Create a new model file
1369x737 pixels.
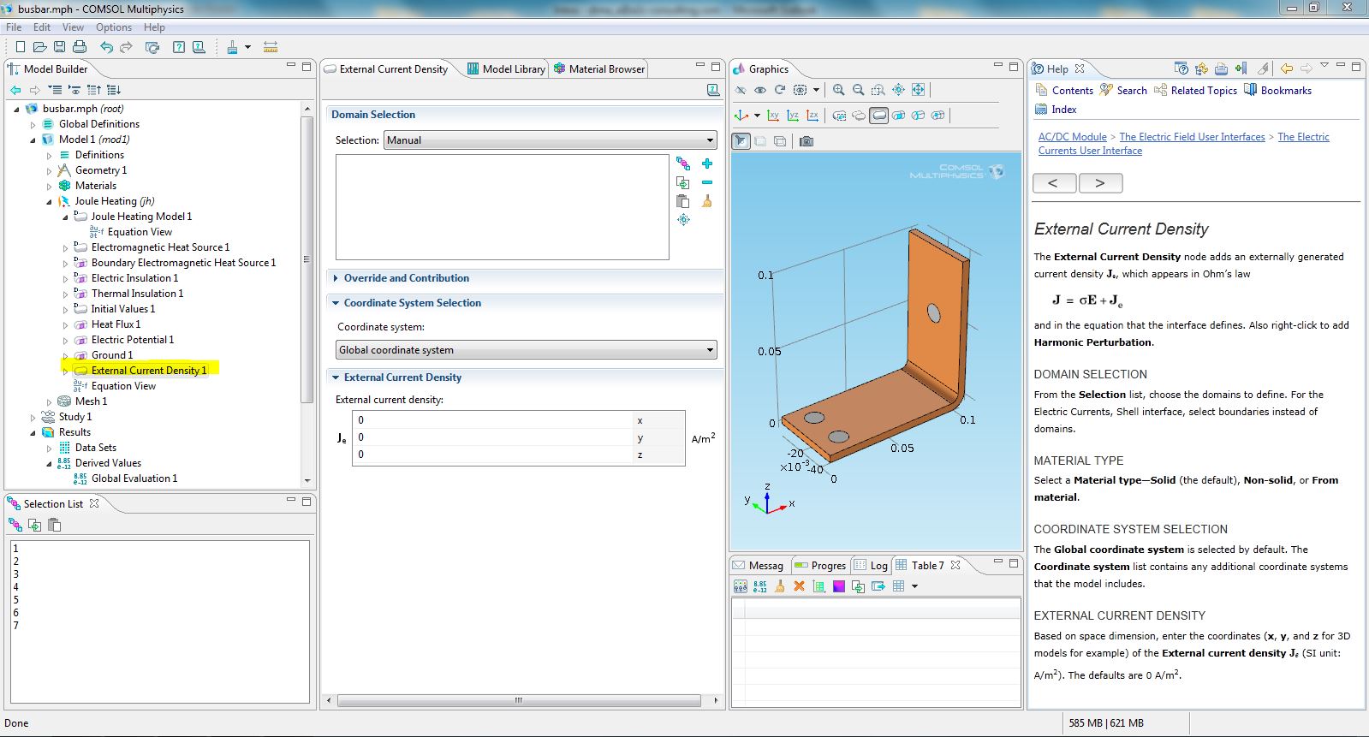coord(20,47)
